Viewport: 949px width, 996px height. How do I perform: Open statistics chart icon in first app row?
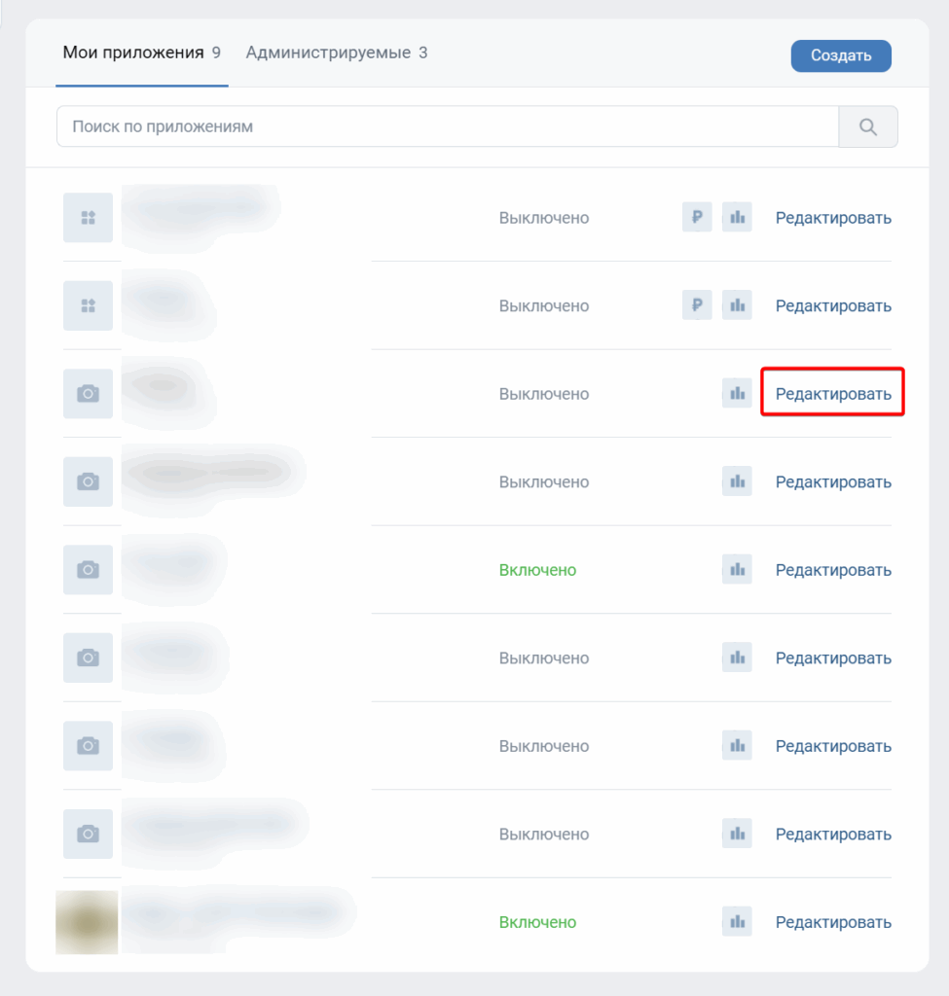click(737, 218)
